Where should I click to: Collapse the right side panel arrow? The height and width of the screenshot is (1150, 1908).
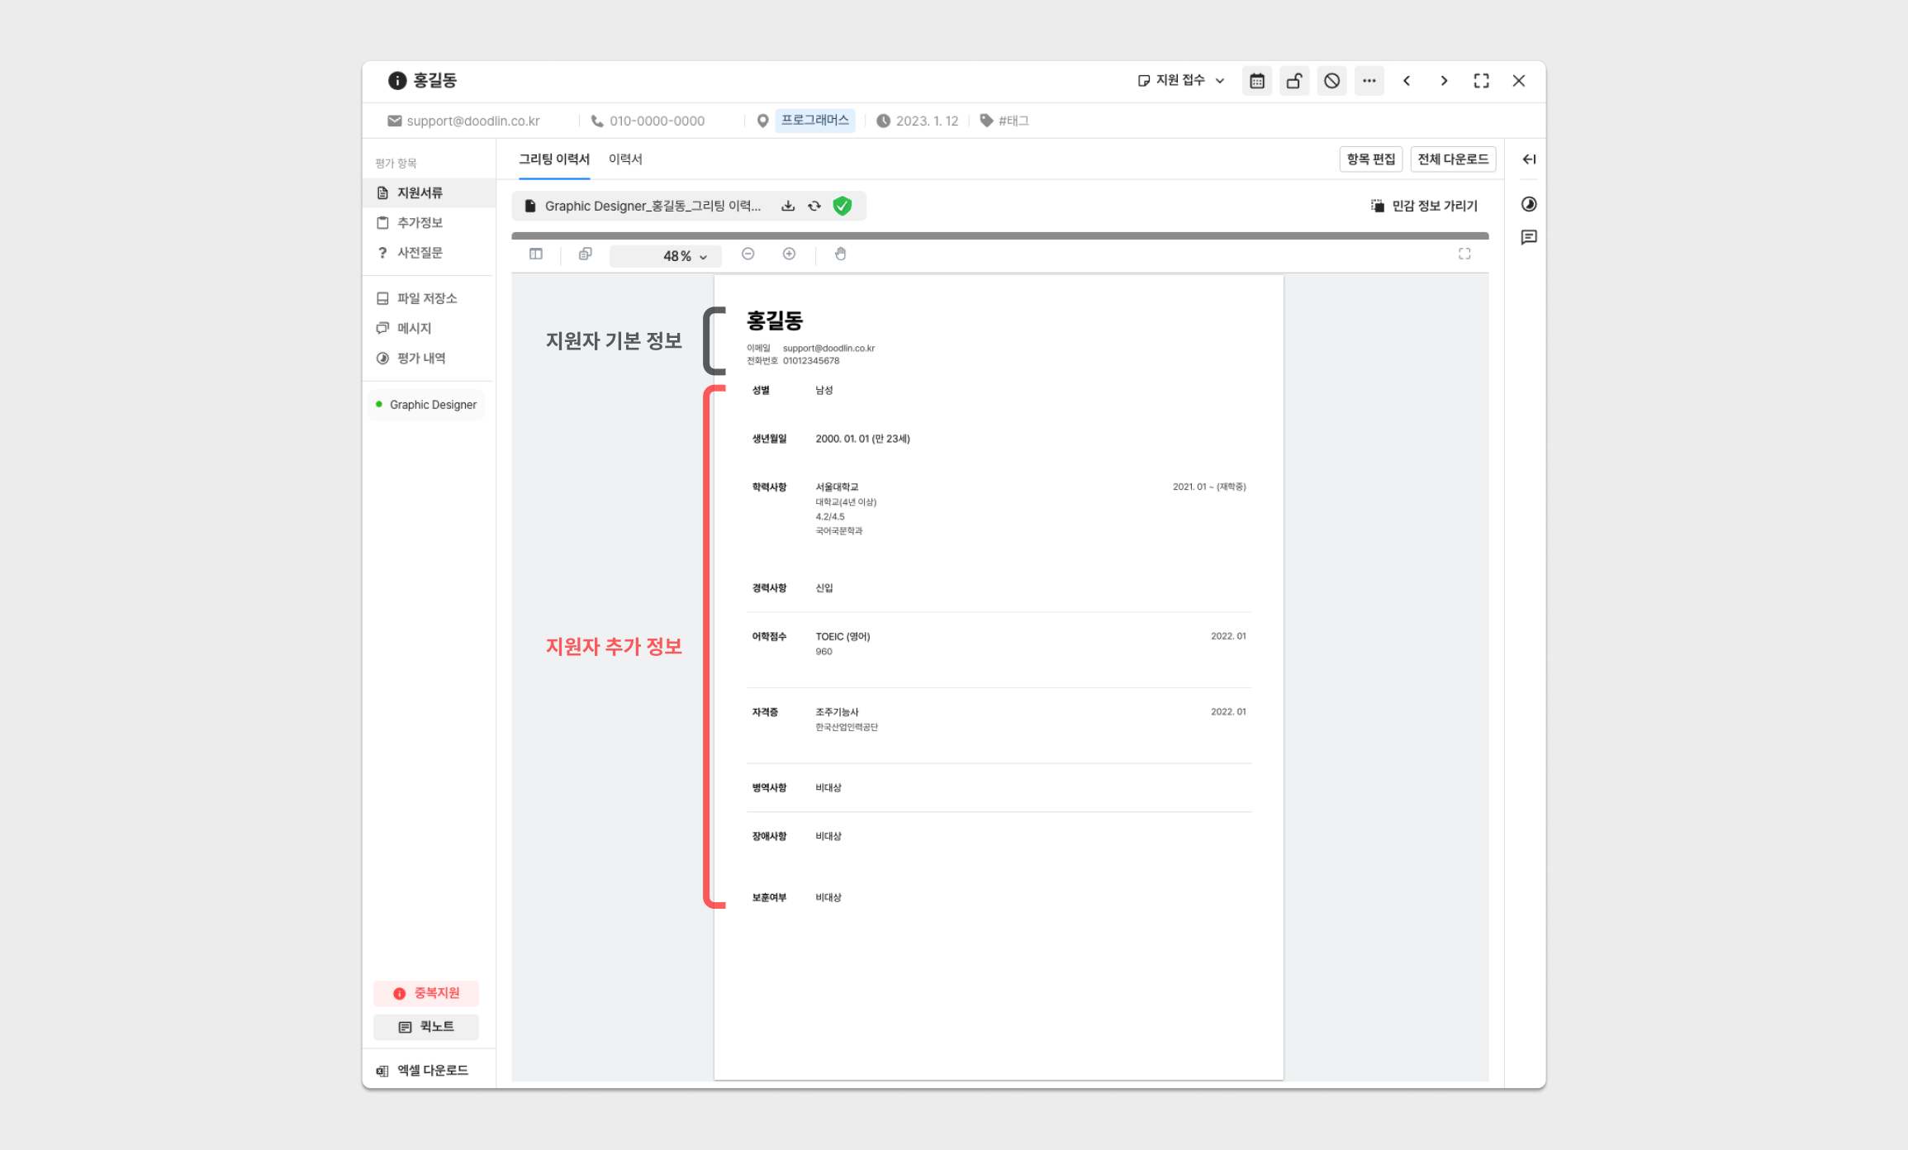[x=1529, y=159]
